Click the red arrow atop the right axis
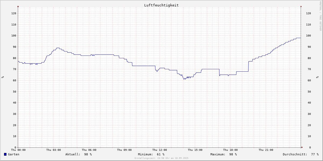Screen dimensions: 323x161 point(301,6)
